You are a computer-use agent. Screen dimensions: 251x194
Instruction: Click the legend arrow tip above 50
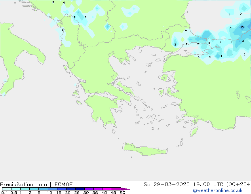[x=125, y=189]
